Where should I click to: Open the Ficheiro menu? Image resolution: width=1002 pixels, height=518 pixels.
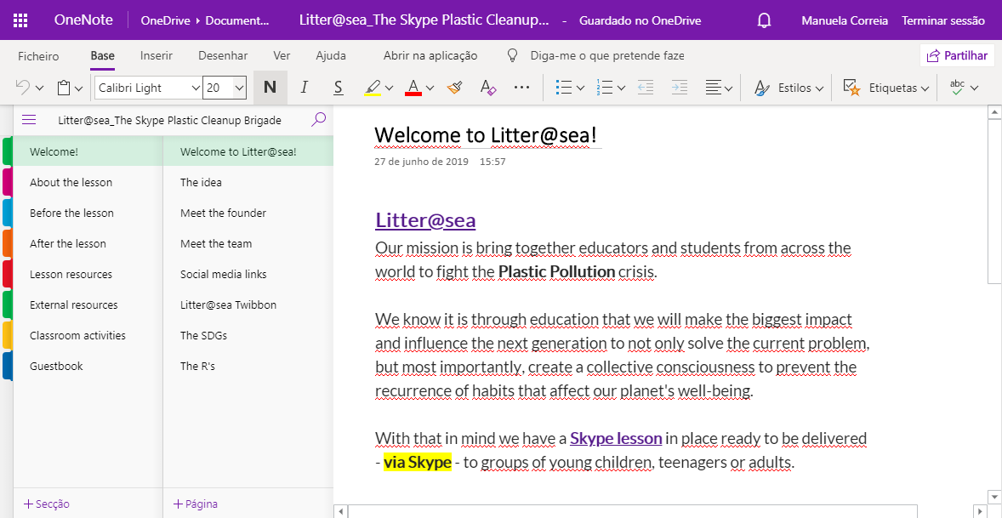coord(38,55)
